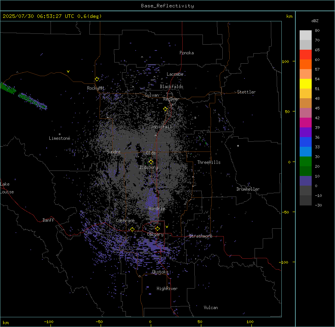Click the yellow V marker east of Calgary diamond

167,227
